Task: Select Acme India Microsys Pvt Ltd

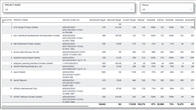Action: click(26, 52)
